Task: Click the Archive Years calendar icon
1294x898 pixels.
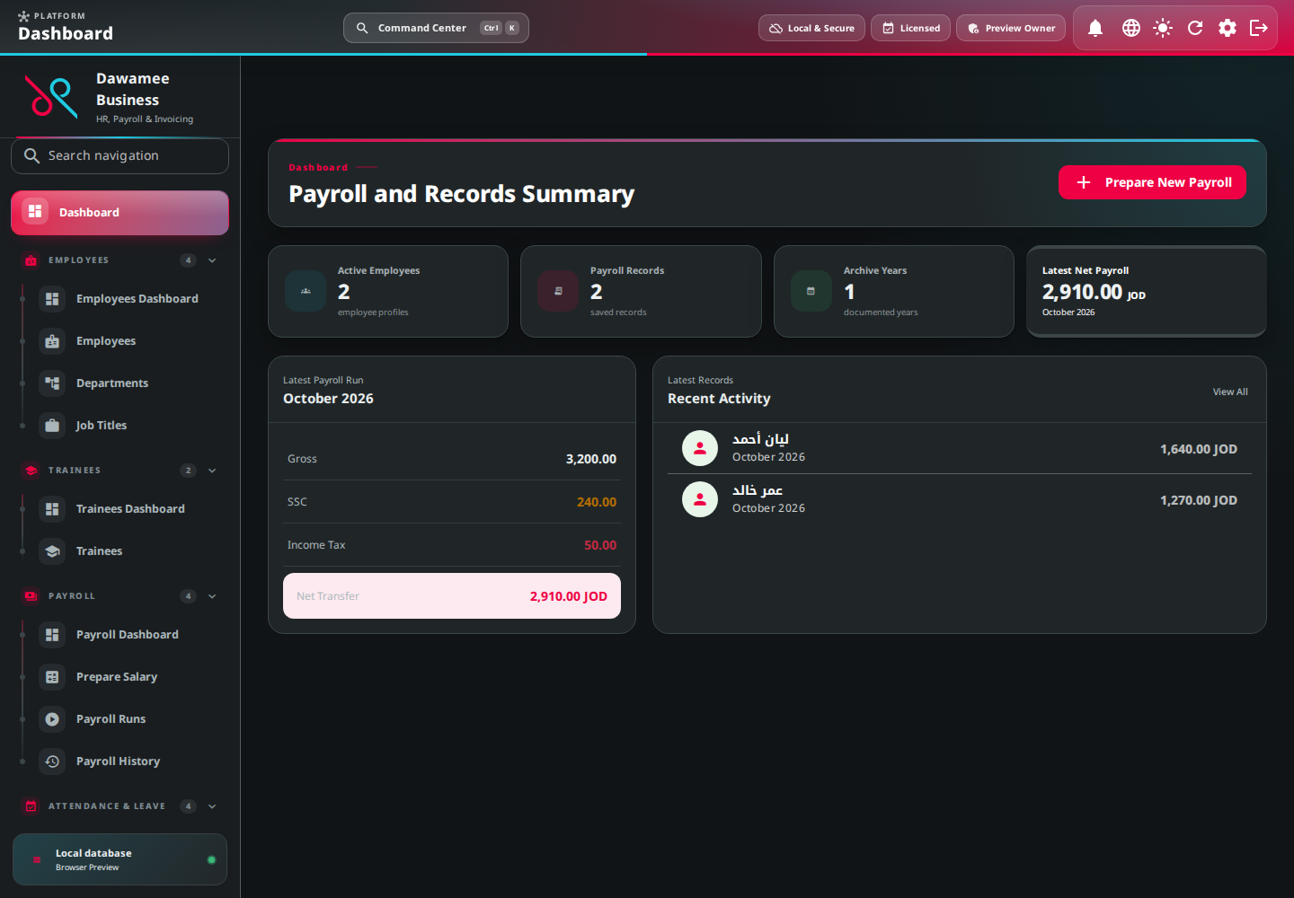Action: 811,291
